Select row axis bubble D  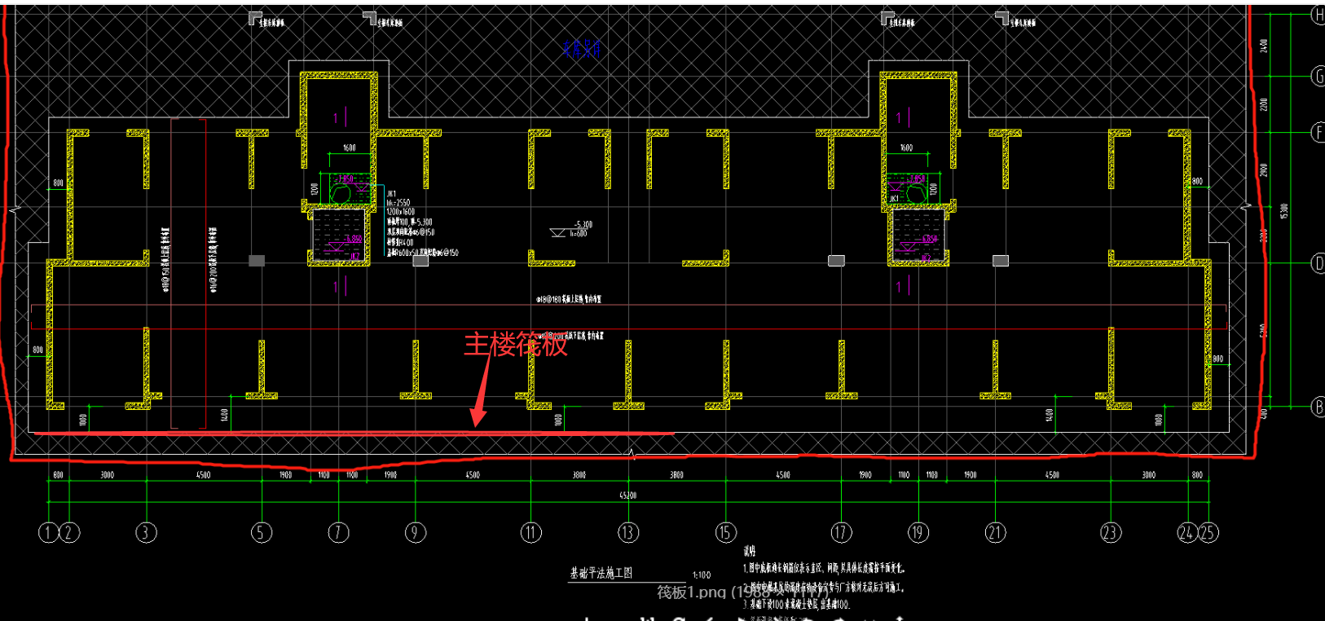[1318, 263]
